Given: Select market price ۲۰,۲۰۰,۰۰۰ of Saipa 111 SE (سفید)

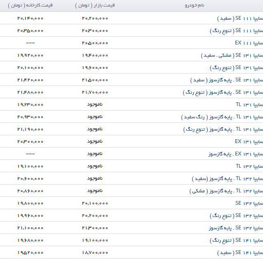Looking at the screenshot, I should tap(95, 18).
